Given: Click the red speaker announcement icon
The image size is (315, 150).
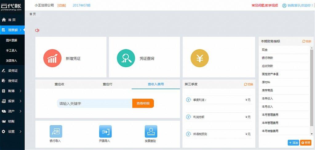Looking at the screenshot, I should pos(37,30).
